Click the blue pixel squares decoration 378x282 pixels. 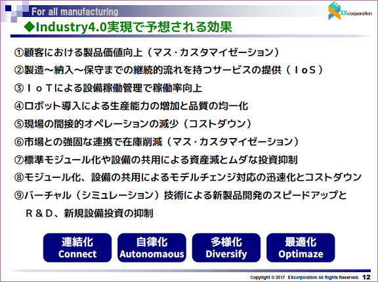[16, 10]
